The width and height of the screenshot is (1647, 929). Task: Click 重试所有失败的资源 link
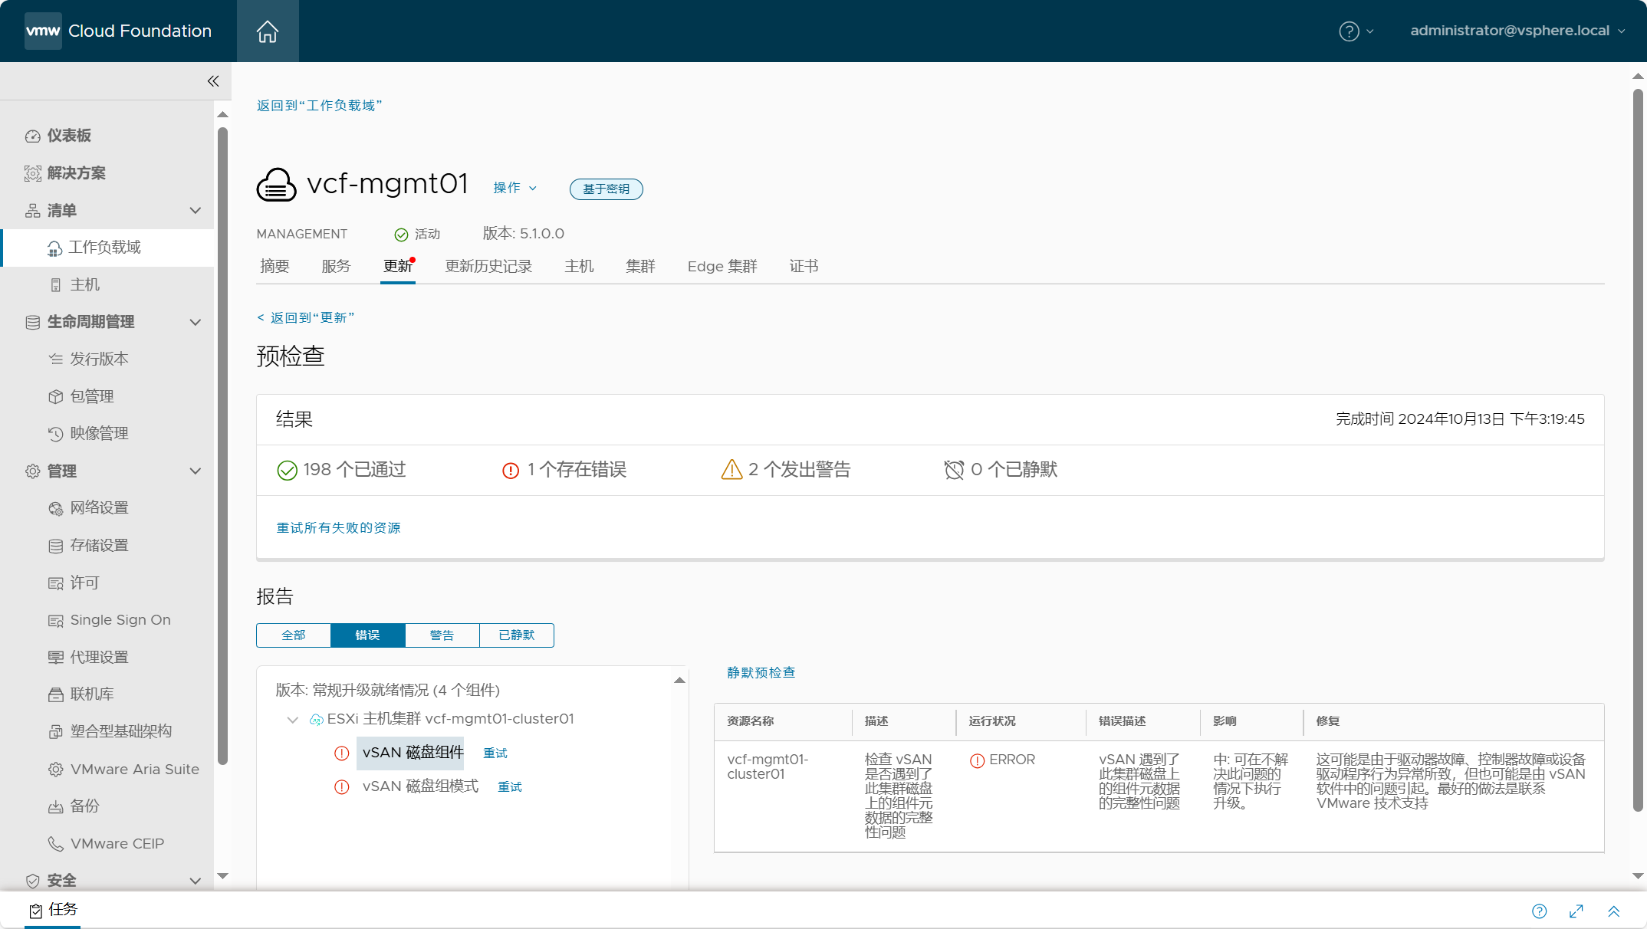pos(338,528)
